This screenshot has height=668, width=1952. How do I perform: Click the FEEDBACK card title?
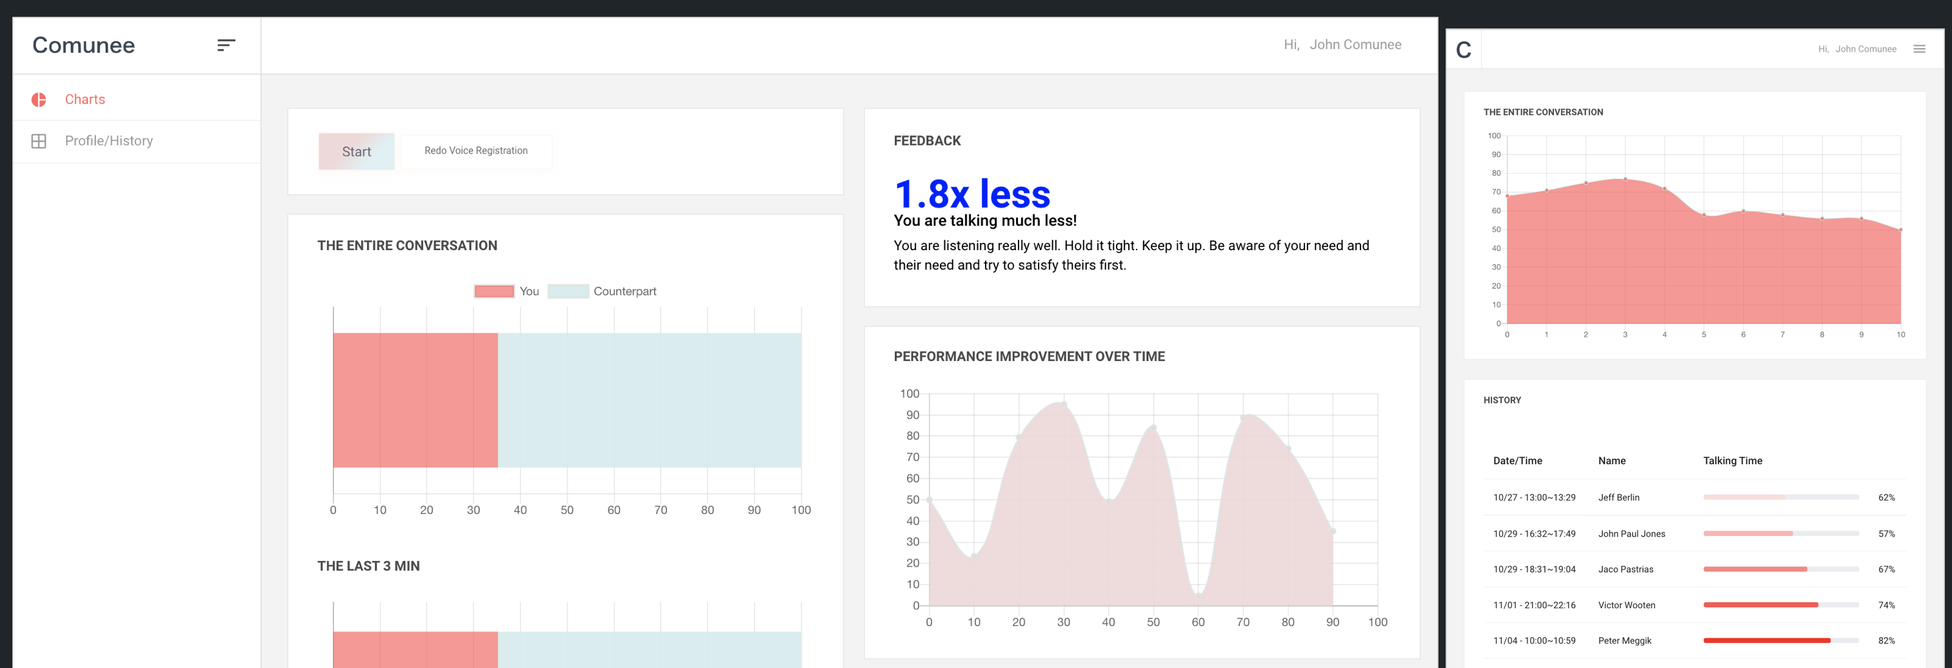point(927,141)
